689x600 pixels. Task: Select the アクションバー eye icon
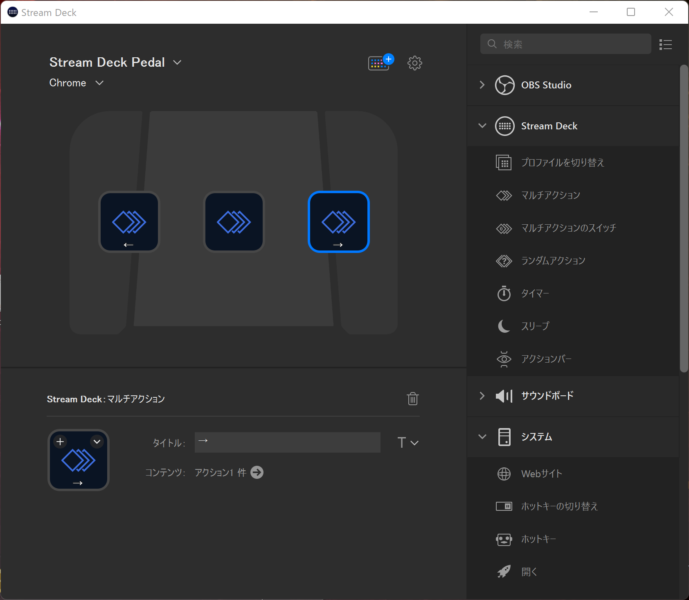[504, 359]
